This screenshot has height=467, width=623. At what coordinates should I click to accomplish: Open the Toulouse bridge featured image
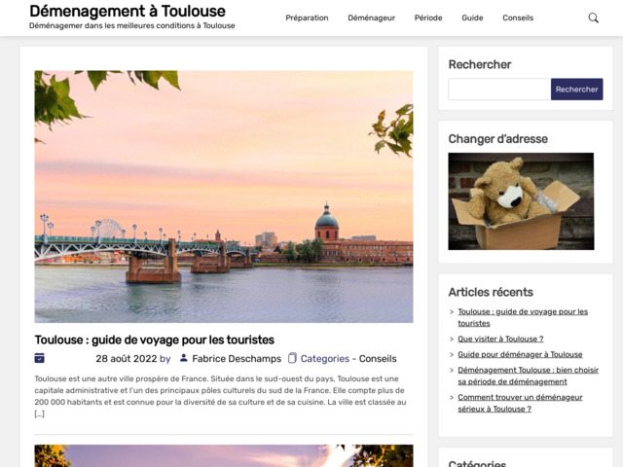click(224, 197)
